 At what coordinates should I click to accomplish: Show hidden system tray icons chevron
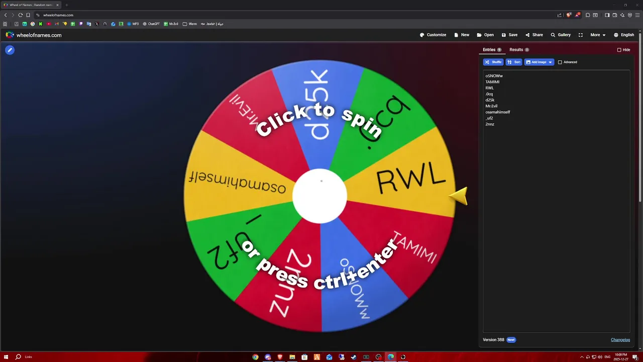(x=582, y=357)
